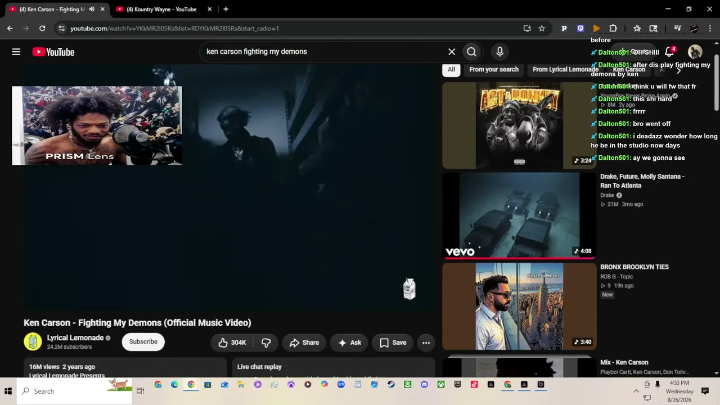
Task: Open the Windows notification center
Action: [705, 391]
